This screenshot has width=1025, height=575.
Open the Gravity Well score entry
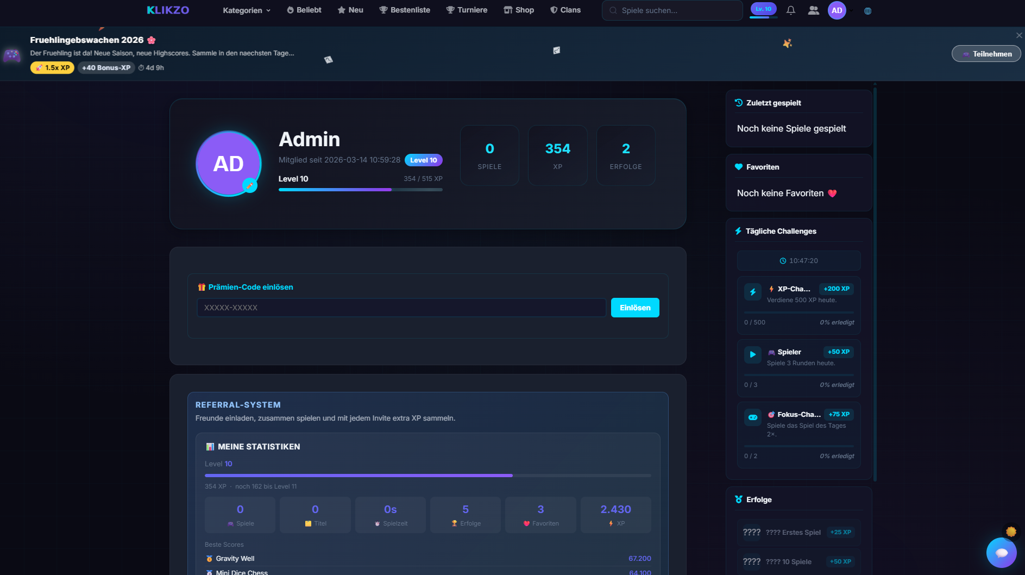tap(235, 558)
